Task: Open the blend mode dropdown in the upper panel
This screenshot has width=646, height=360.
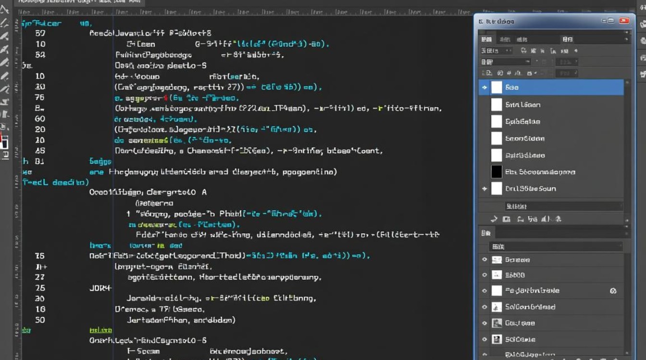Action: [505, 62]
